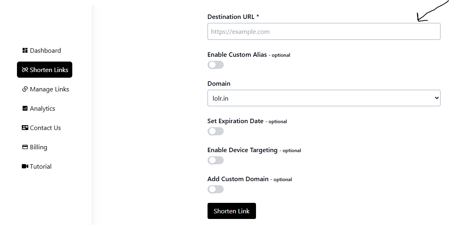Select Billing in the sidebar
The height and width of the screenshot is (225, 449).
35,147
